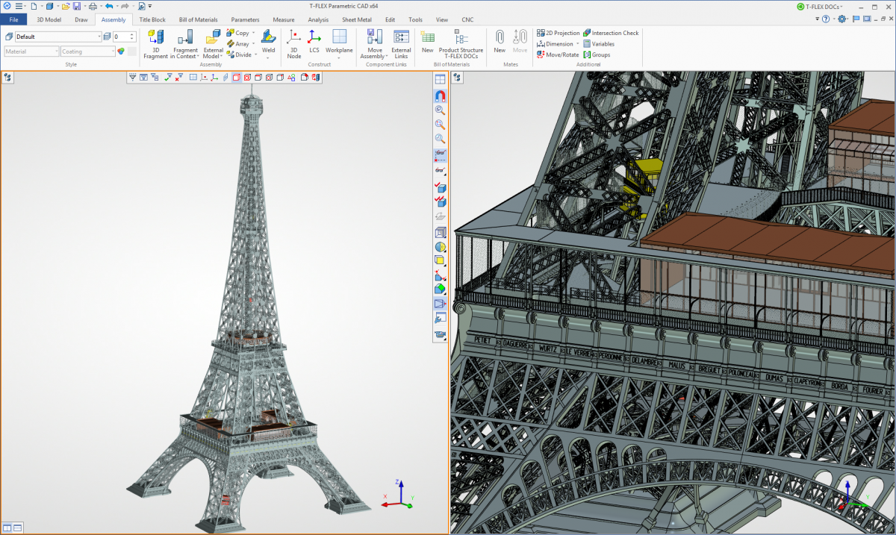Toggle the perspective camera view button
The image size is (896, 535).
tap(440, 304)
